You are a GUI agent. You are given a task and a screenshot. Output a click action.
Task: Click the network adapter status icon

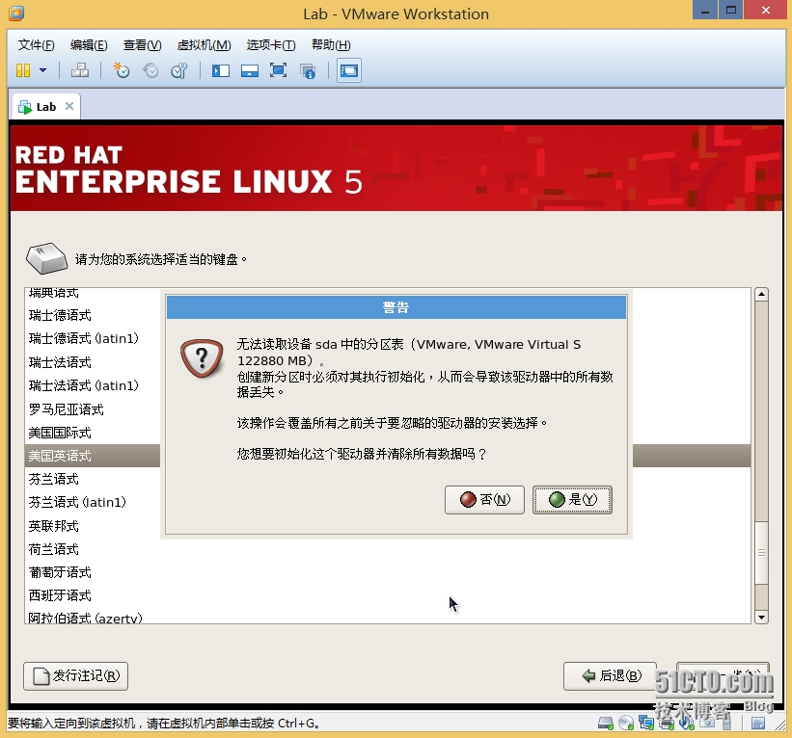tap(646, 724)
